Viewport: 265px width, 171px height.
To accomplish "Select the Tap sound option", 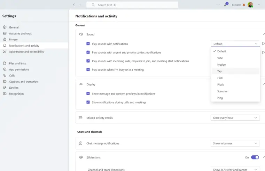I will [236, 71].
